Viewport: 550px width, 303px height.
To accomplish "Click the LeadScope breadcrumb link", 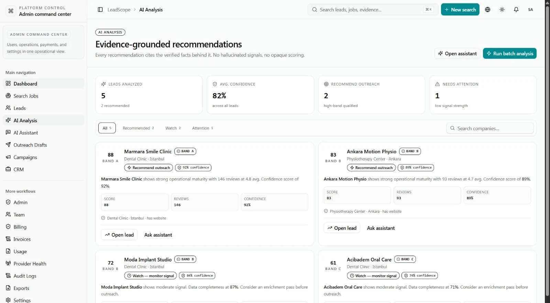I will [119, 10].
